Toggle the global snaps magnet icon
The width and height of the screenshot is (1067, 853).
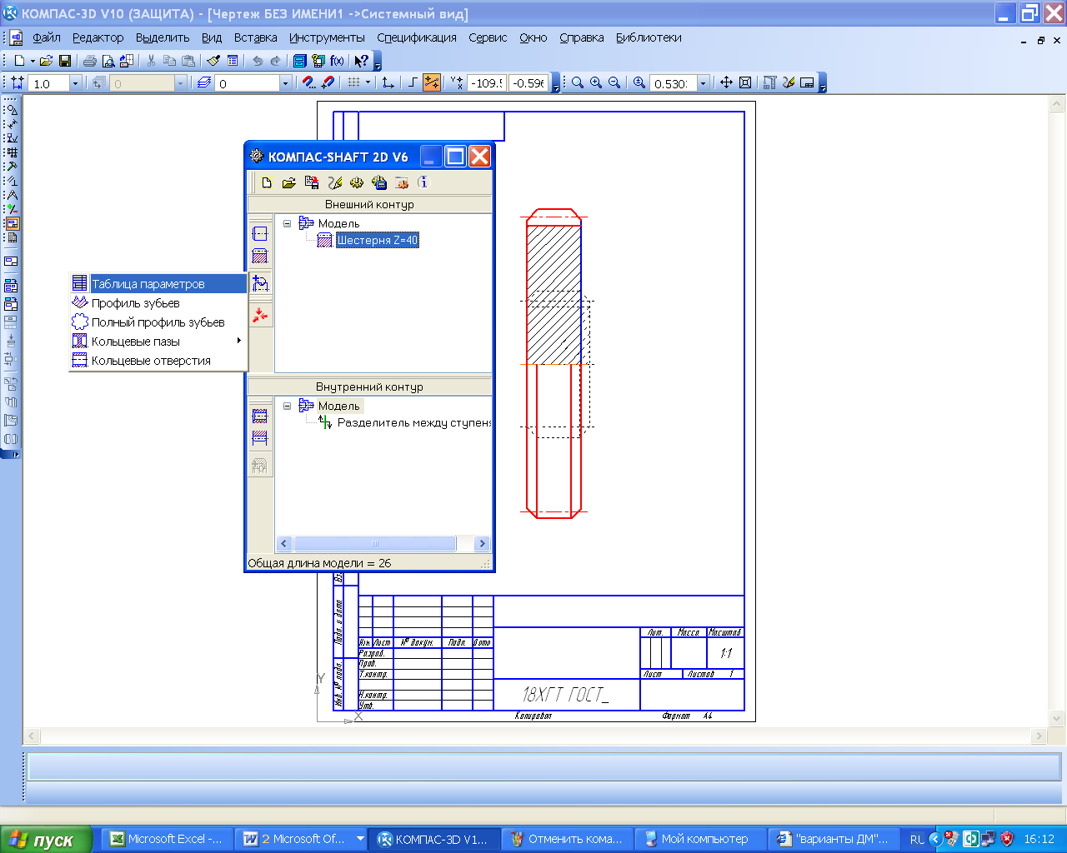pos(308,82)
